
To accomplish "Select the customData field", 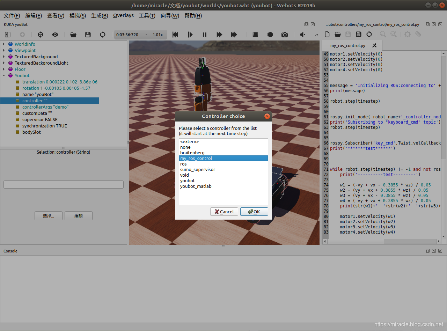I will pyautogui.click(x=37, y=113).
